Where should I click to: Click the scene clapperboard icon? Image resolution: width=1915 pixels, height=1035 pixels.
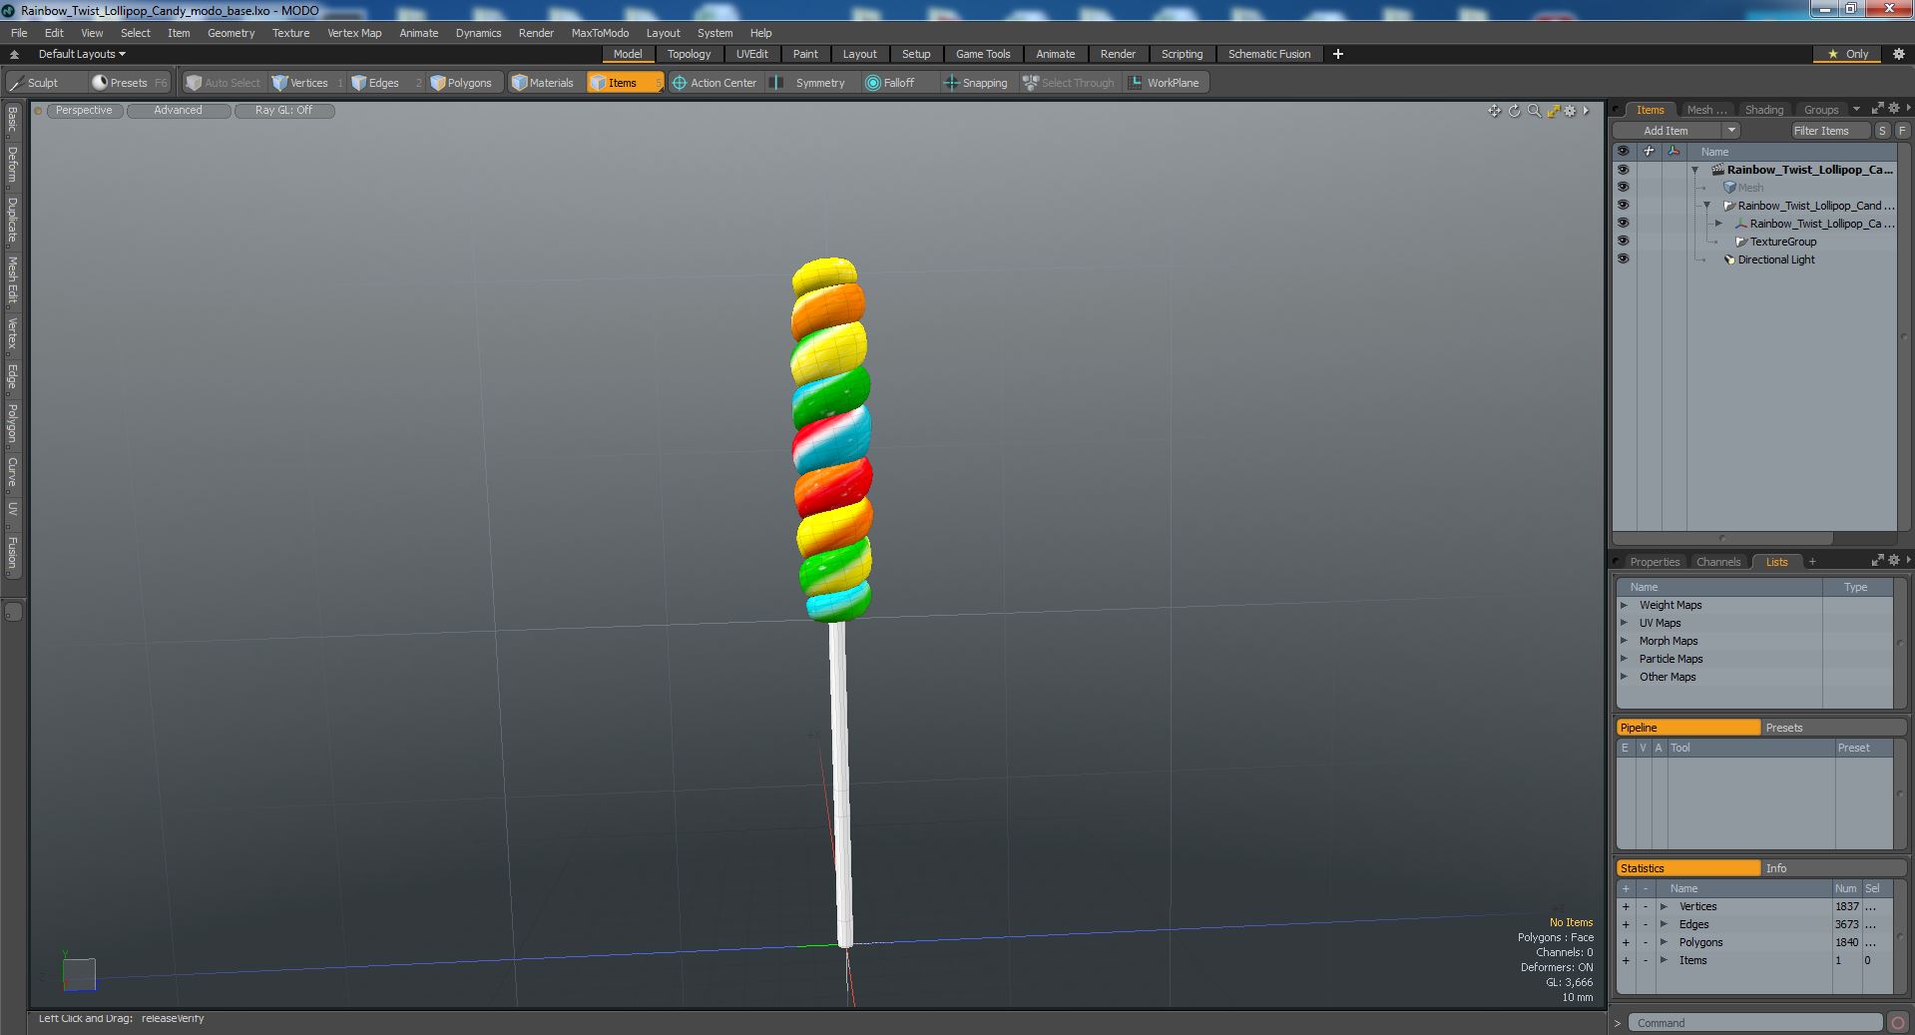tap(1717, 170)
